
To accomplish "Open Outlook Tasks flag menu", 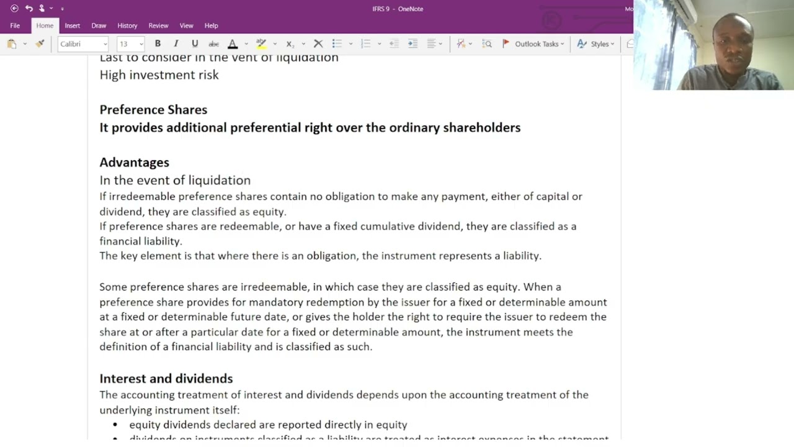I will [x=533, y=43].
